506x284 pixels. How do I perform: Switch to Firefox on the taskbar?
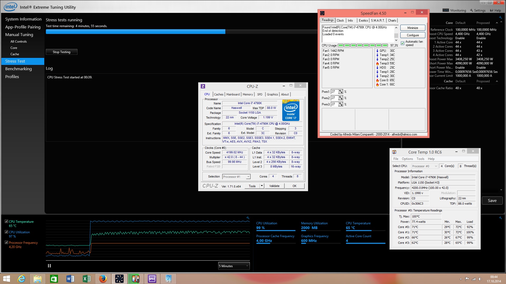click(103, 279)
